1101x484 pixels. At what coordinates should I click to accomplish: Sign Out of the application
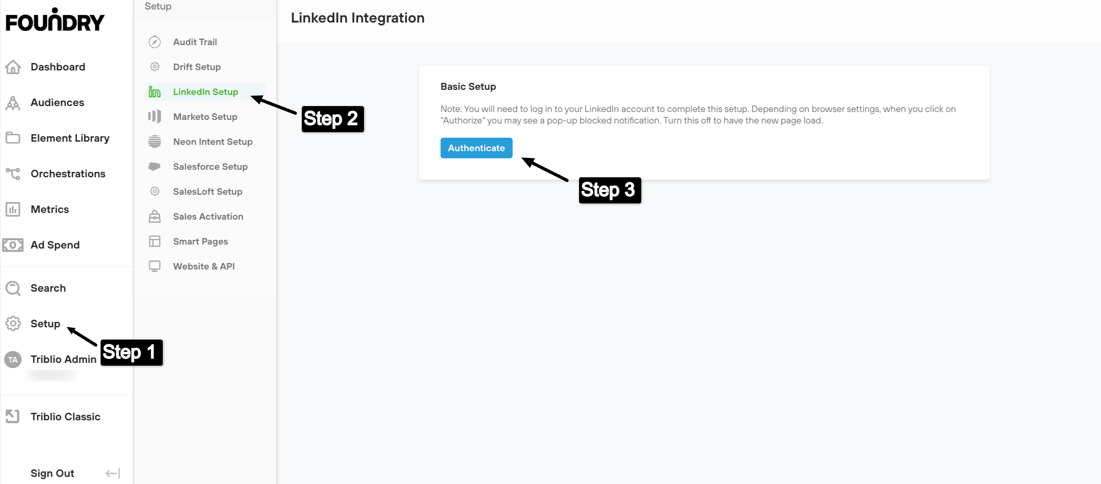[52, 473]
